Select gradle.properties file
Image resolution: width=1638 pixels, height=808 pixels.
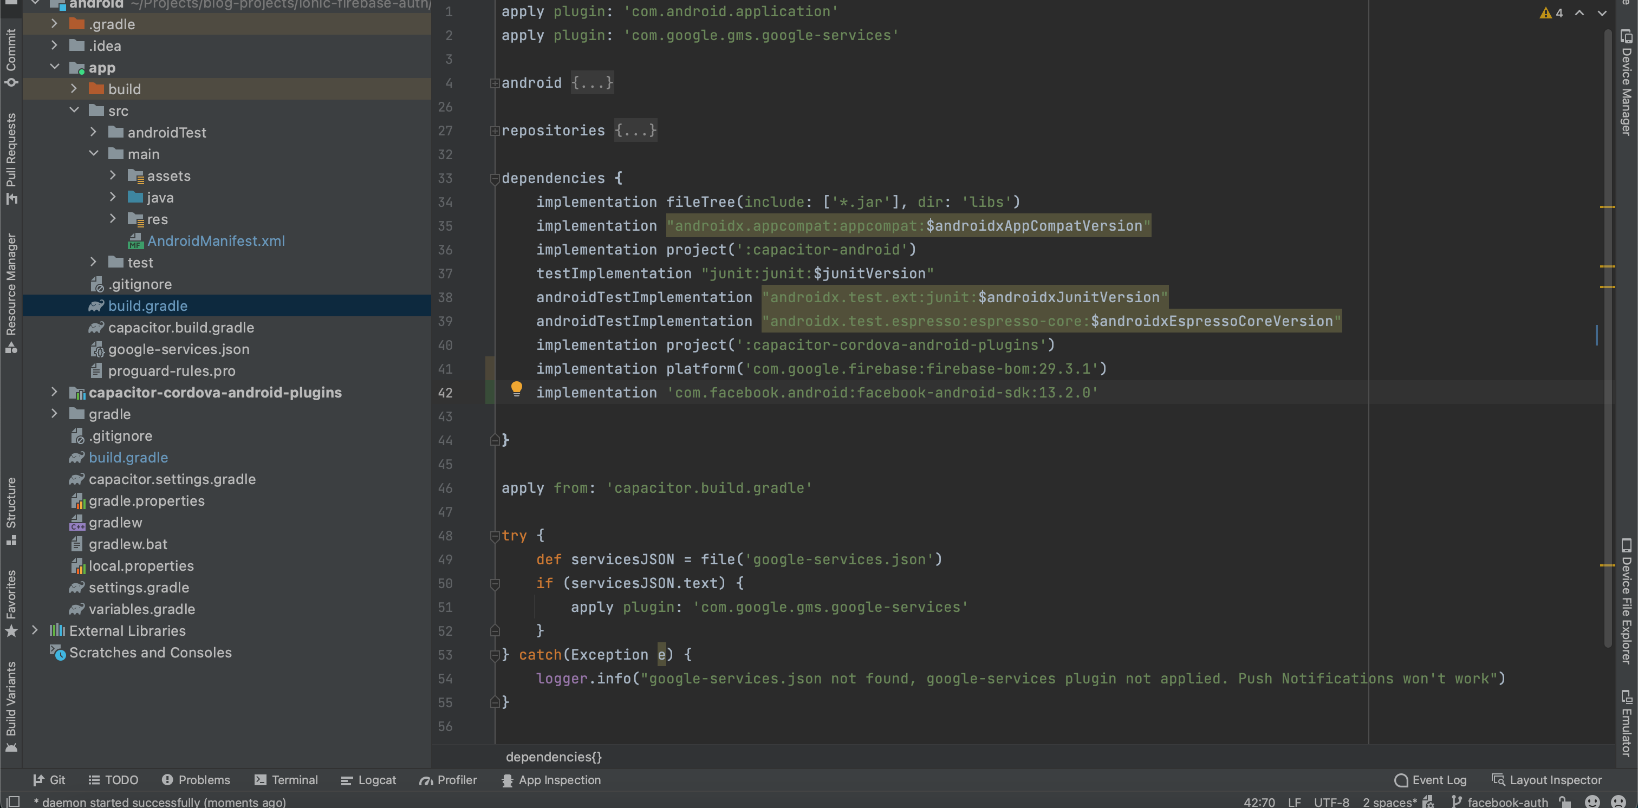point(138,501)
